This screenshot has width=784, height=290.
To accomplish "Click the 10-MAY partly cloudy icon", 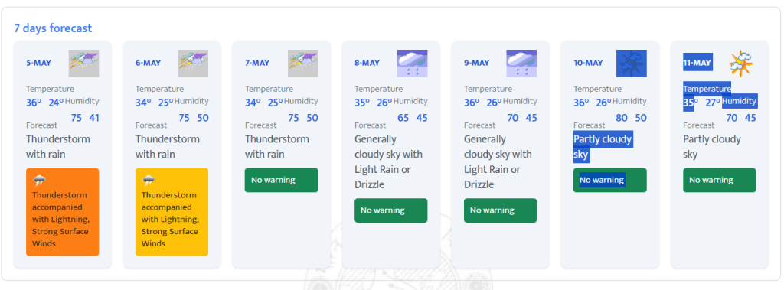I will 632,63.
